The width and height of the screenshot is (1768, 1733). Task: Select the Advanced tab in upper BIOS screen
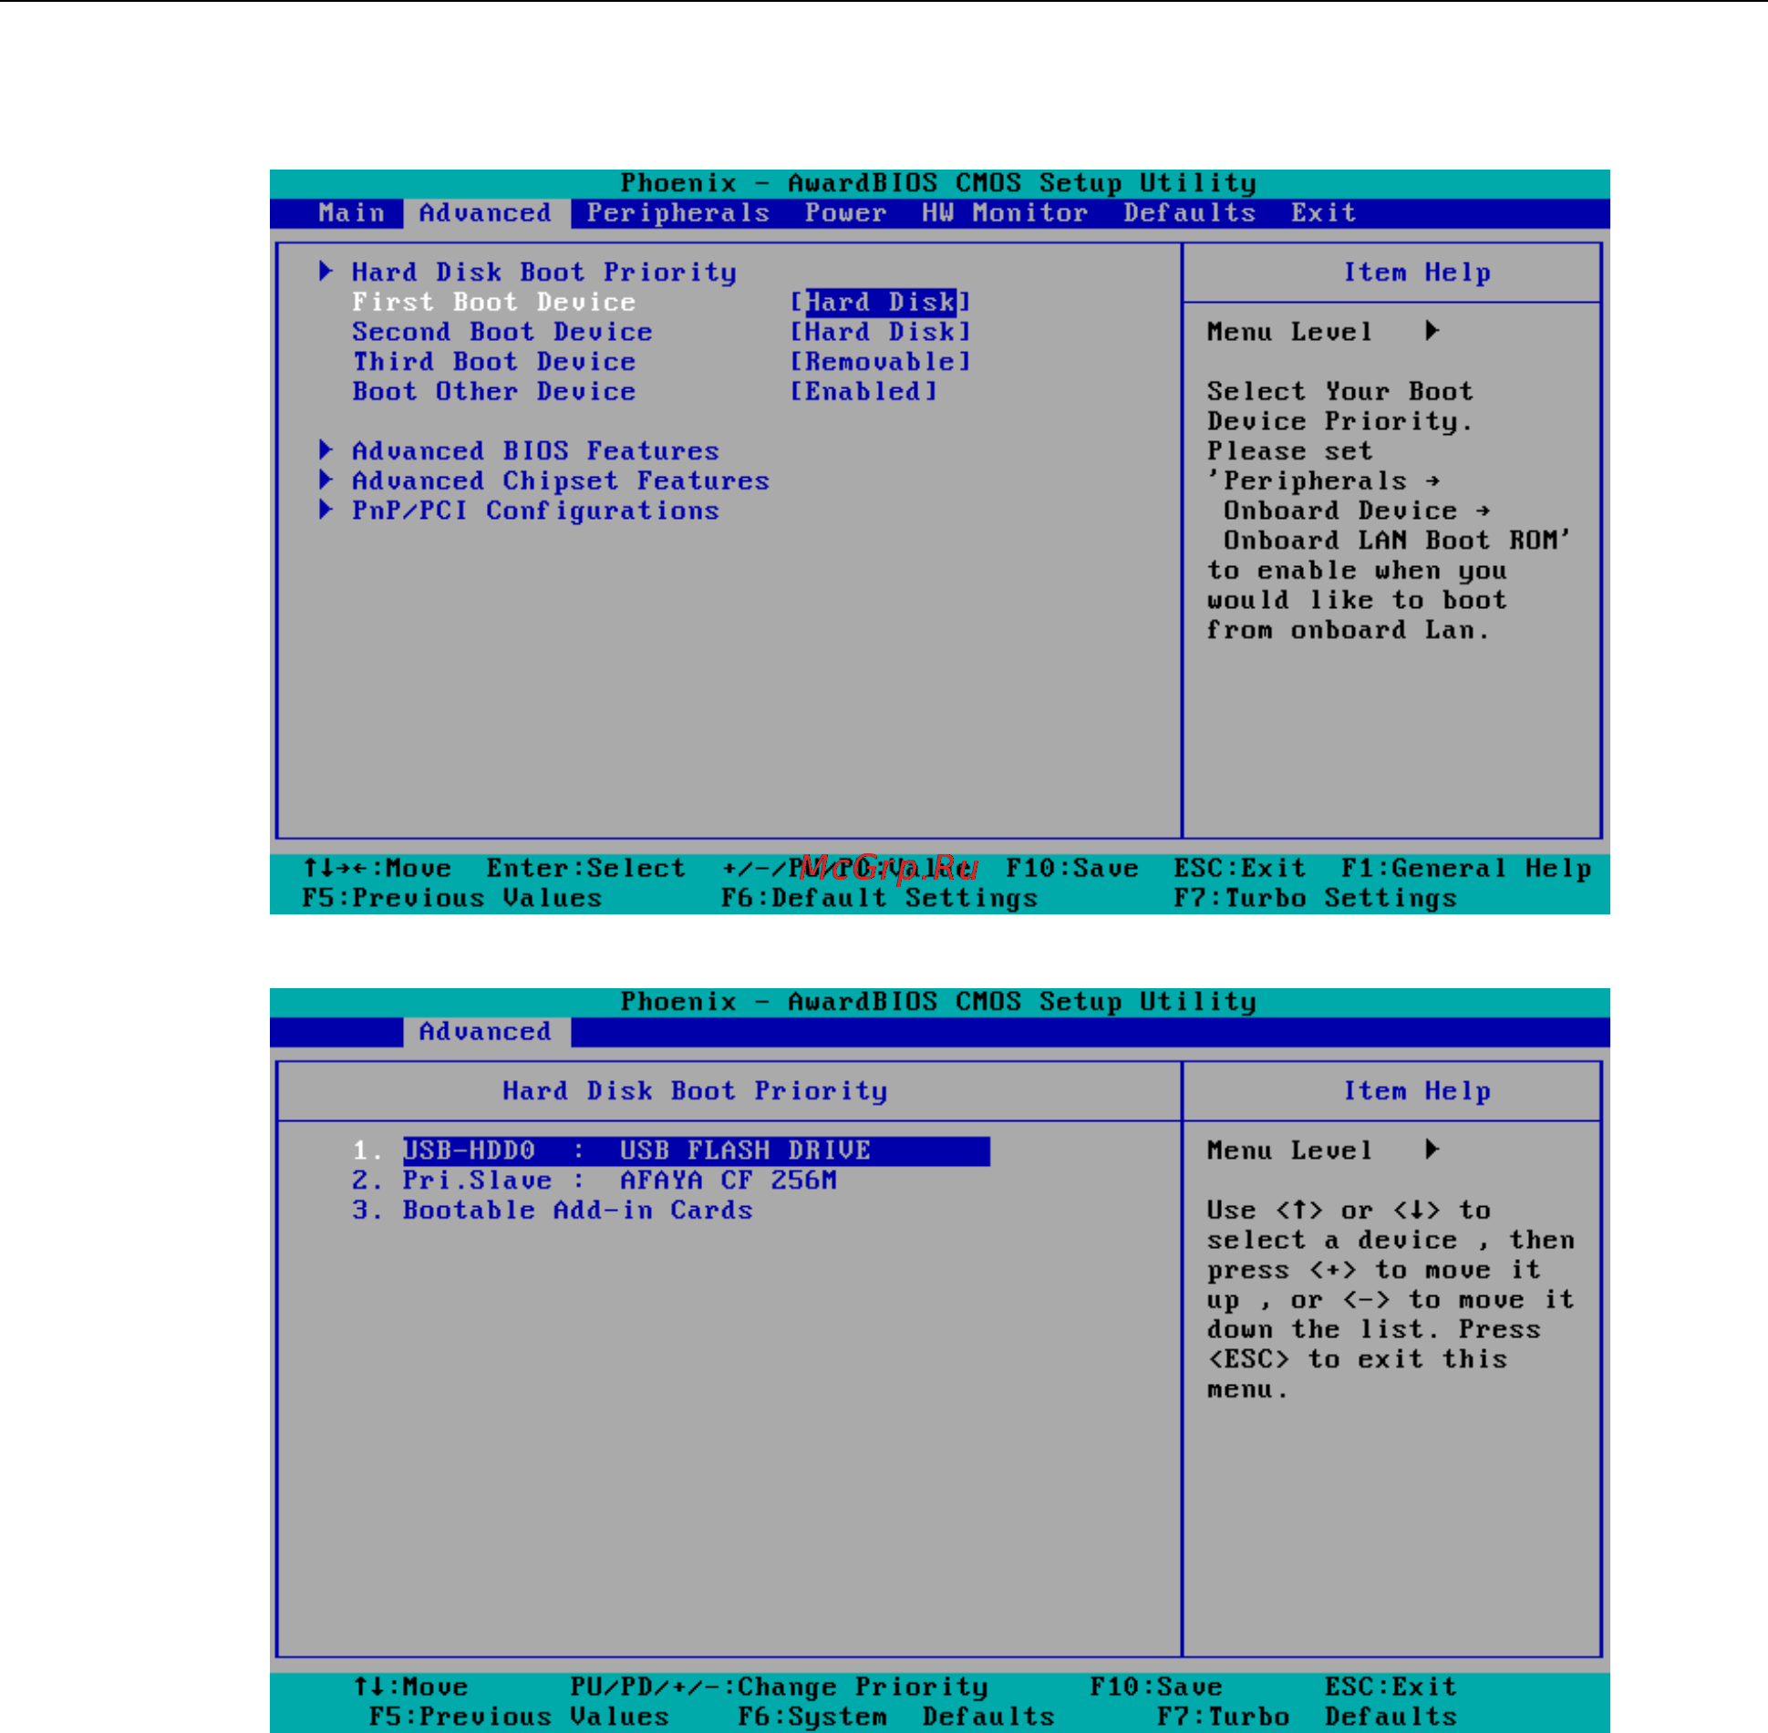485,213
